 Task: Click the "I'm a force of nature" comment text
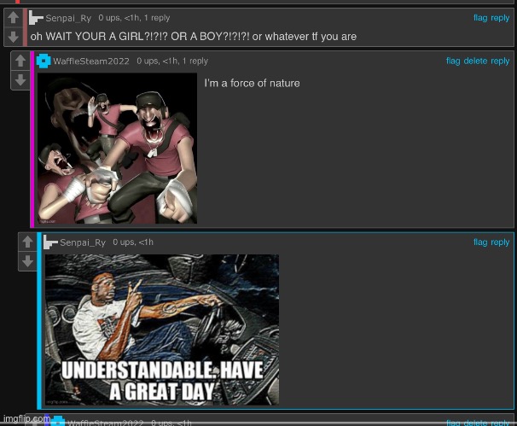pyautogui.click(x=252, y=83)
